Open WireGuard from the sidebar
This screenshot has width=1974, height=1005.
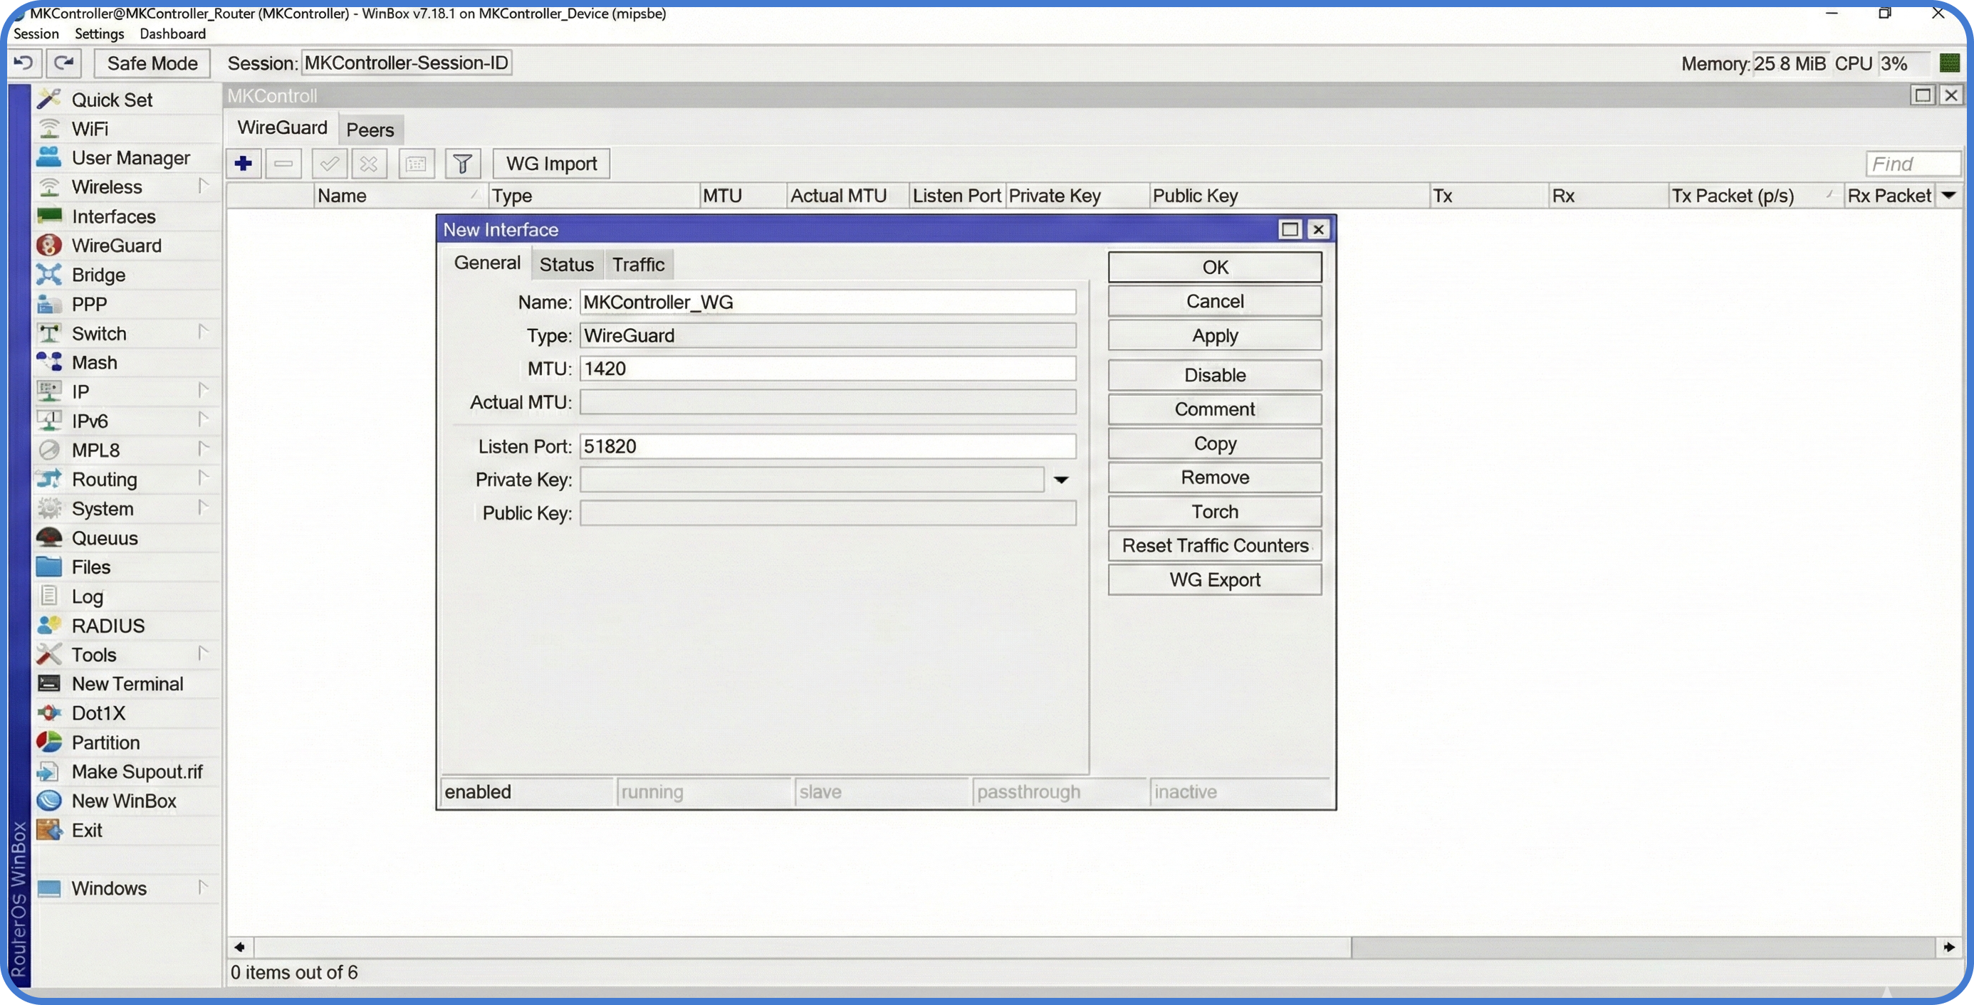115,245
